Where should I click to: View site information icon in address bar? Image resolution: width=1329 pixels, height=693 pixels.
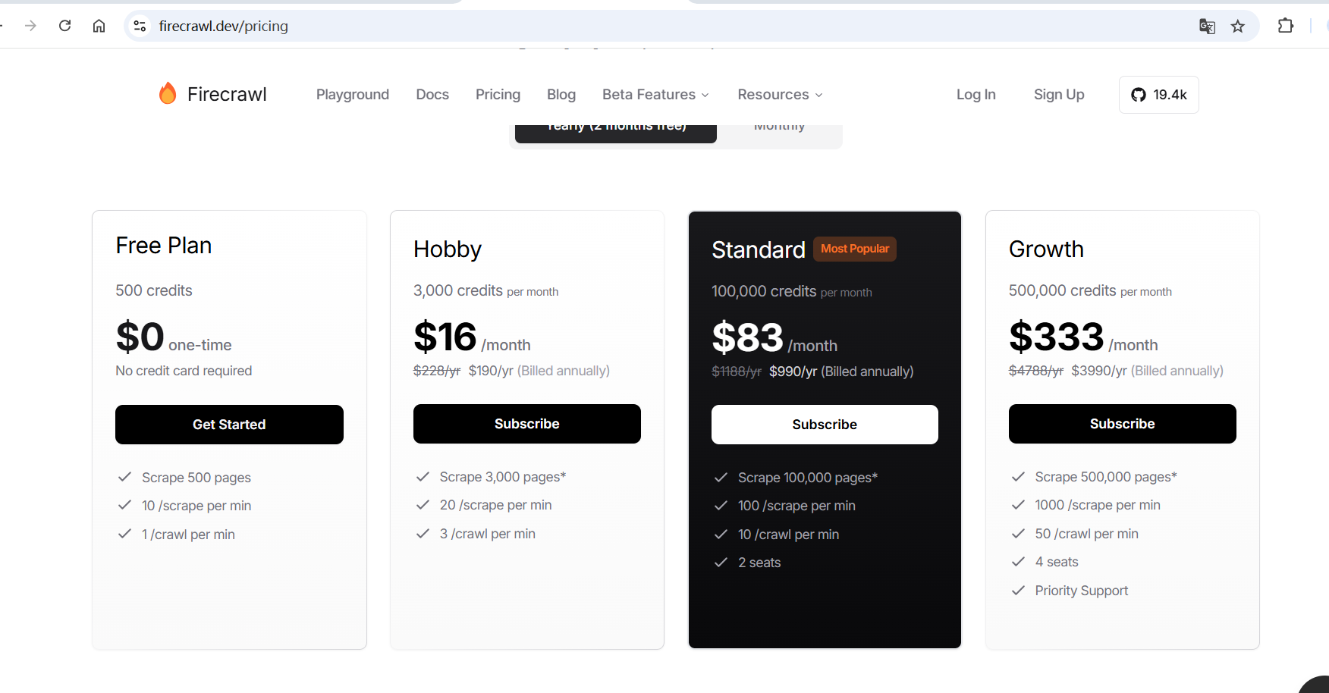140,26
